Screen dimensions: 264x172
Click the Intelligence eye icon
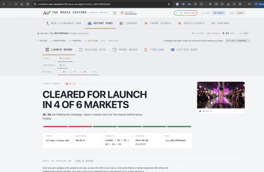coord(179,23)
